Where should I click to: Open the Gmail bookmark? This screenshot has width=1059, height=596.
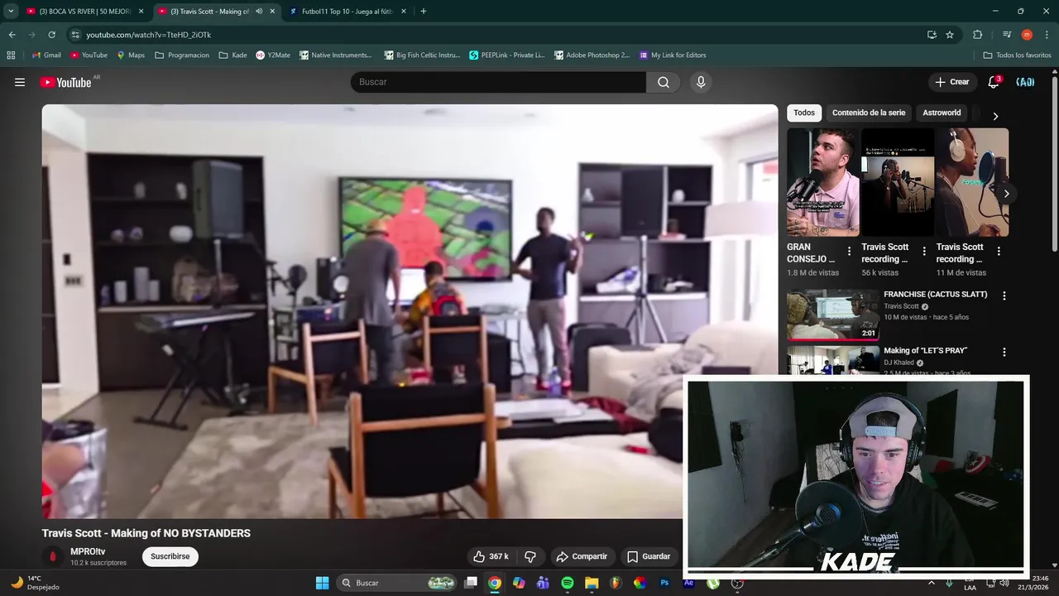[x=46, y=55]
